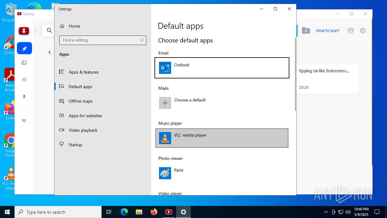Click the Outlook icon under Email
The width and height of the screenshot is (387, 218).
165,68
